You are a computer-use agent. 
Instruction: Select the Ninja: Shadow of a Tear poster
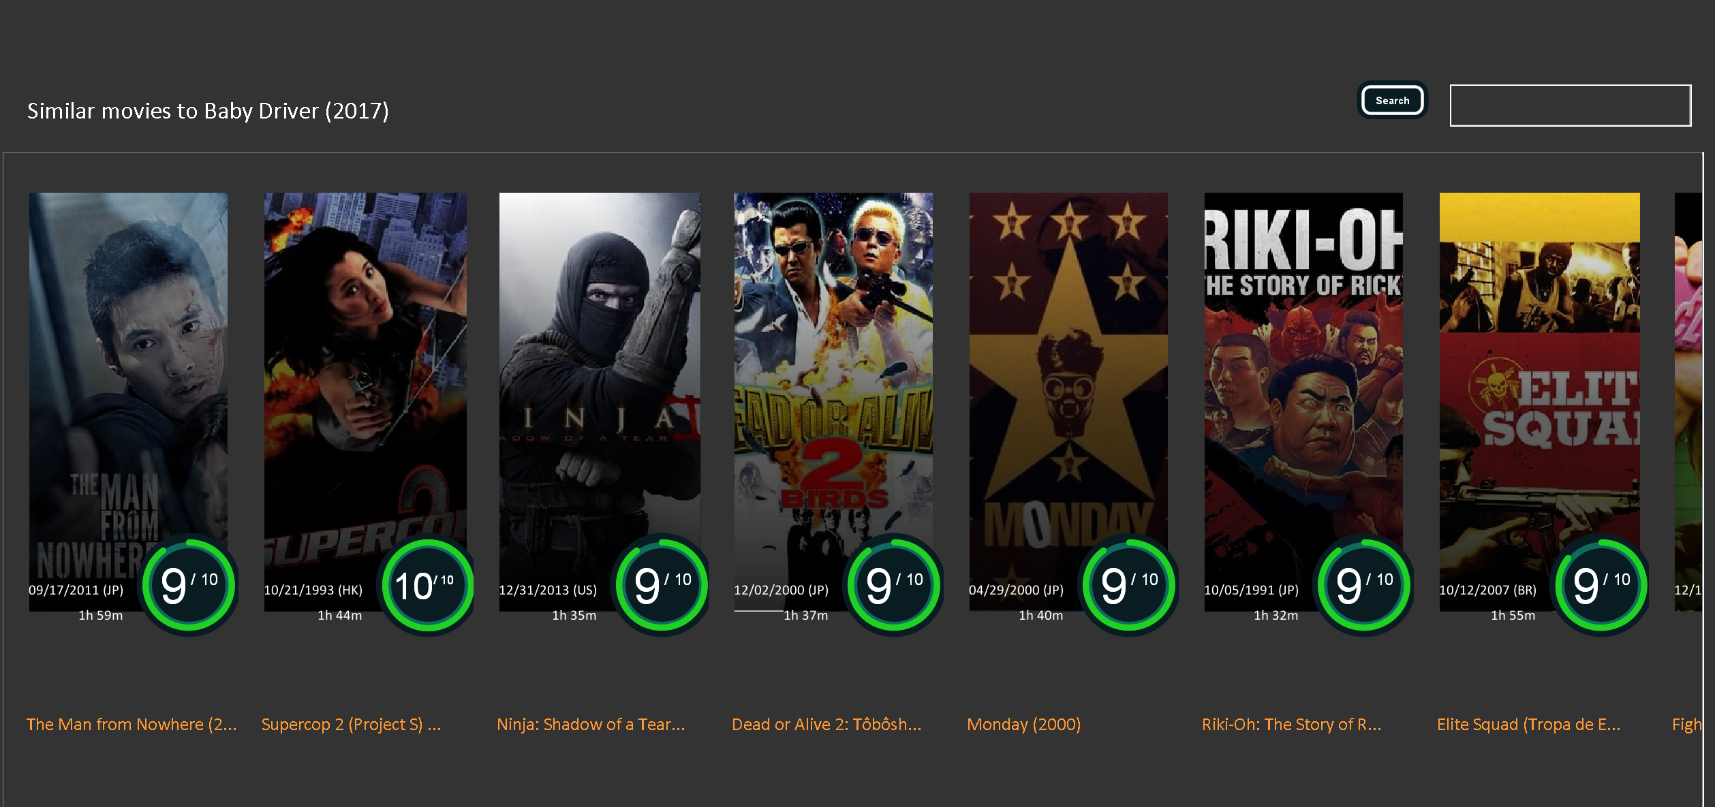(600, 402)
